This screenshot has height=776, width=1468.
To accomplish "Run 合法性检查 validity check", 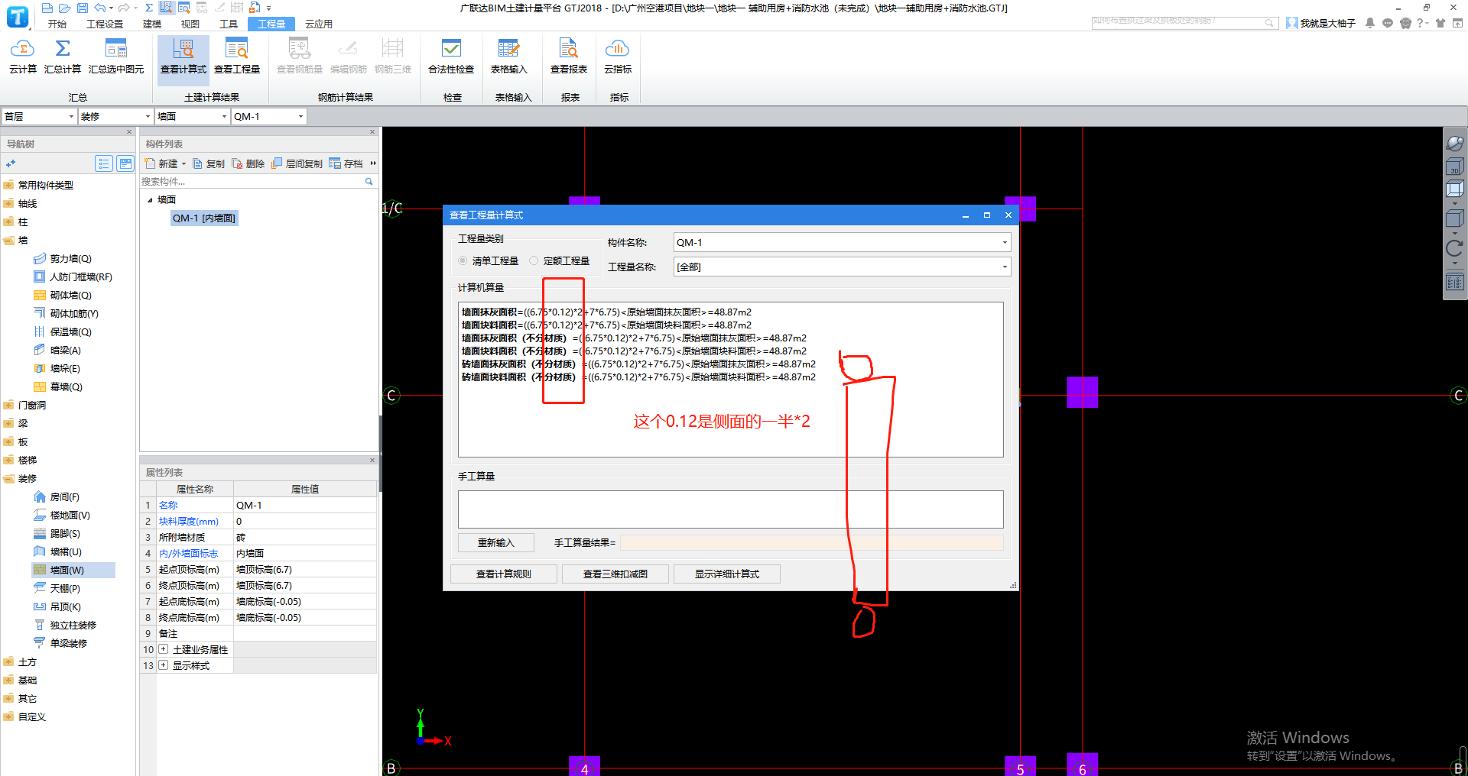I will 451,57.
